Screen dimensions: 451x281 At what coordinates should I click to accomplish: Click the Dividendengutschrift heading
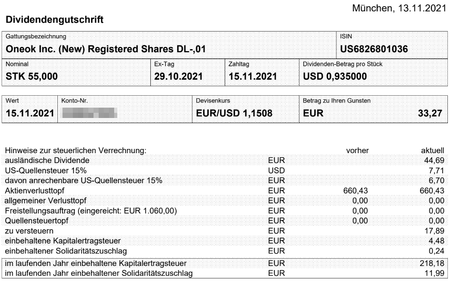point(54,20)
